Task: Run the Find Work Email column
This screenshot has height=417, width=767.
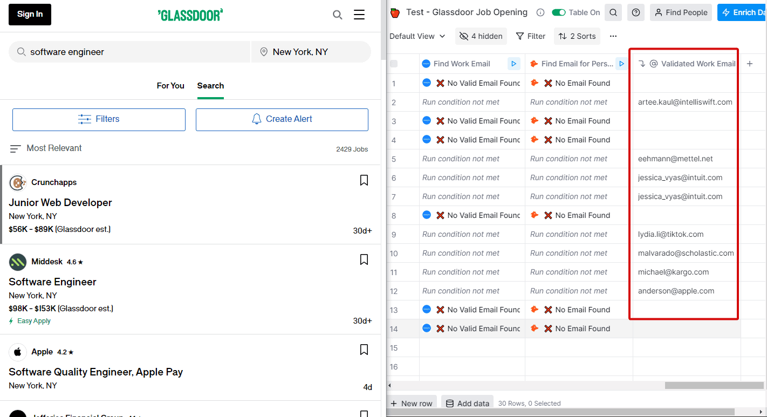Action: (x=513, y=63)
